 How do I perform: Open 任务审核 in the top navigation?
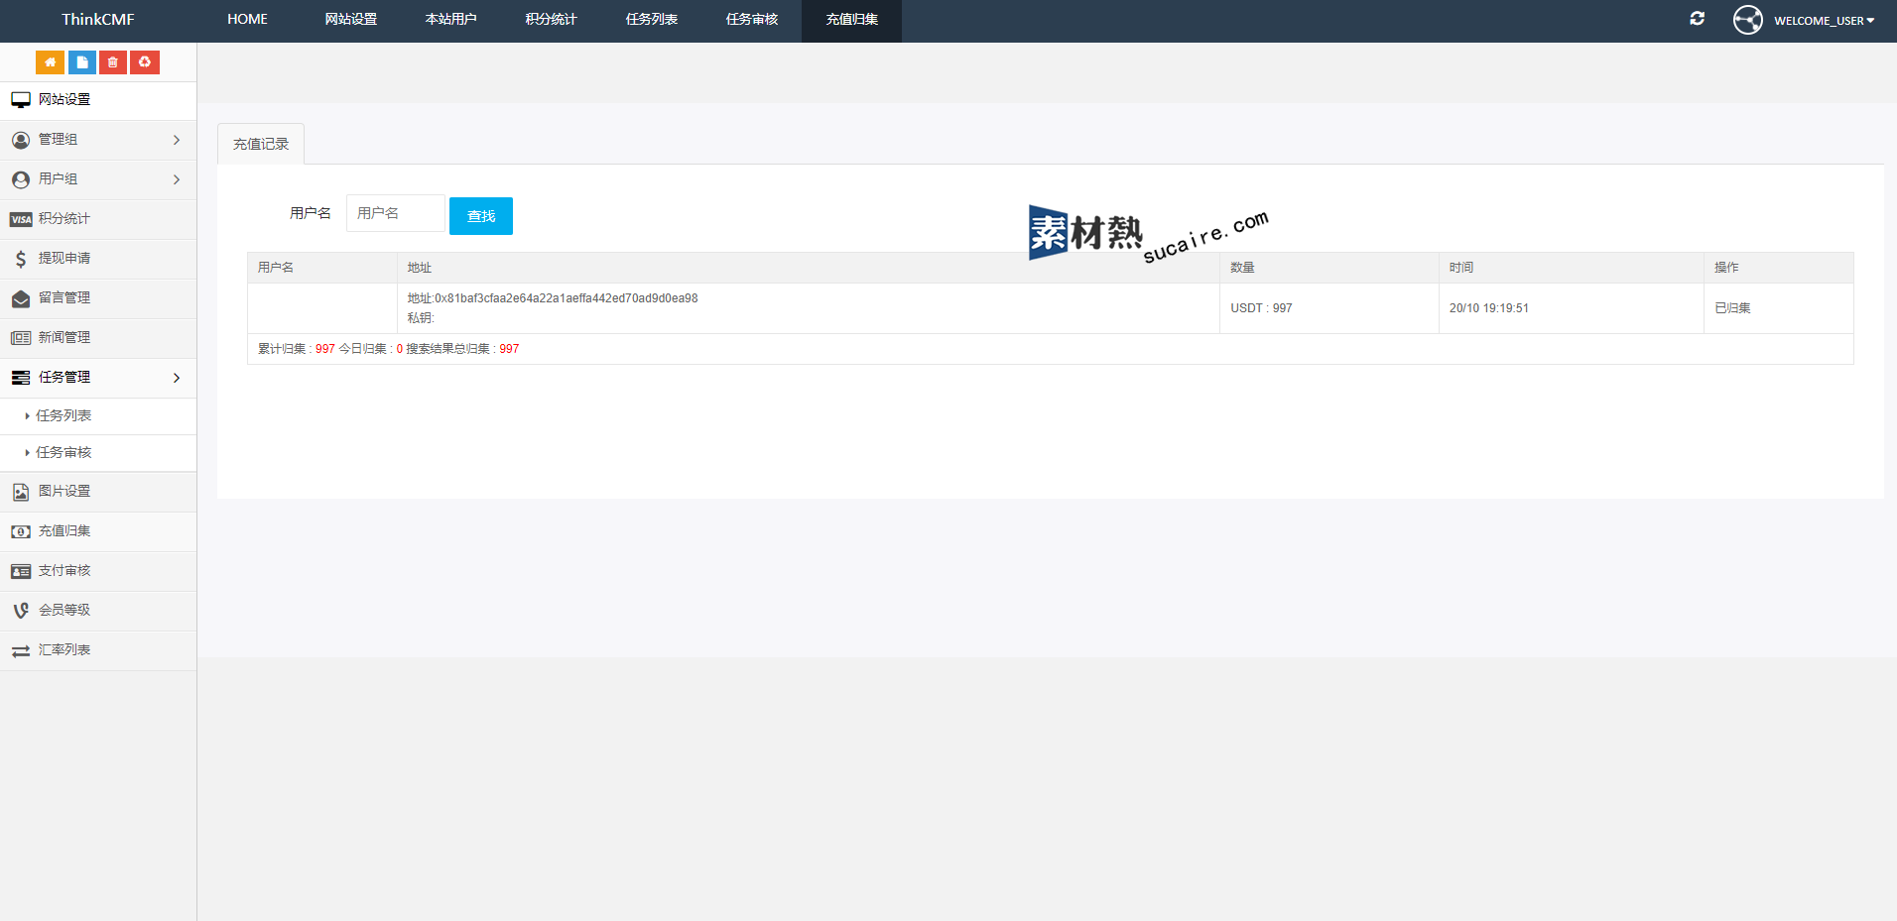(x=751, y=20)
